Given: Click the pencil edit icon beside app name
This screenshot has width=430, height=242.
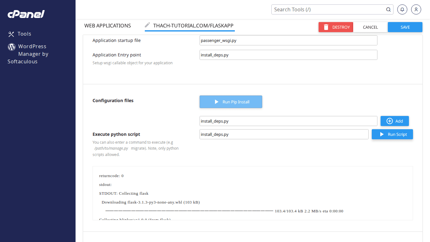Looking at the screenshot, I should pyautogui.click(x=147, y=25).
